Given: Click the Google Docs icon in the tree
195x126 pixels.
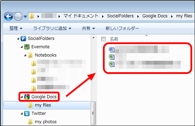Looking at the screenshot, I should (x=27, y=97).
